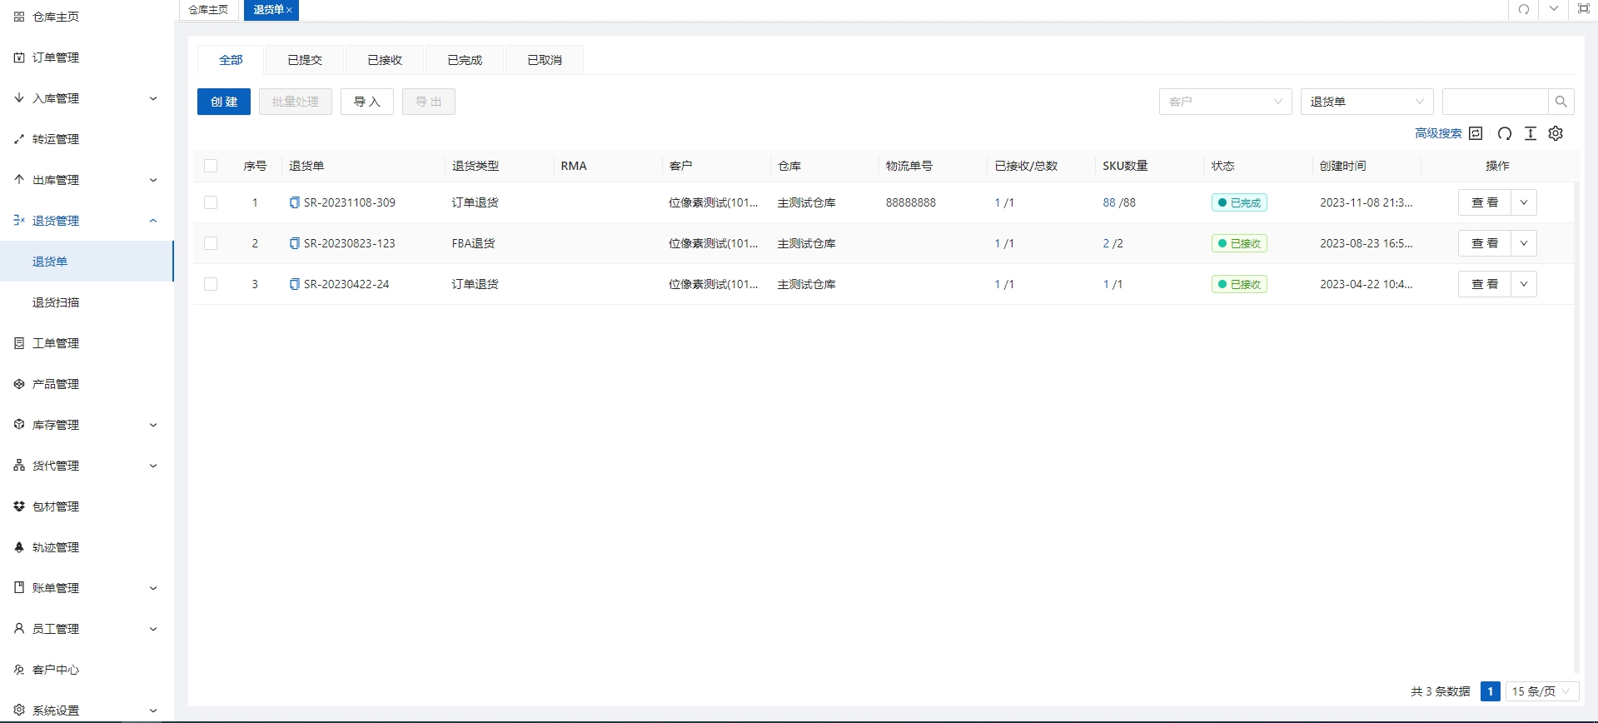The image size is (1598, 723).
Task: Click the 订单管理 sidebar icon
Action: (x=19, y=57)
